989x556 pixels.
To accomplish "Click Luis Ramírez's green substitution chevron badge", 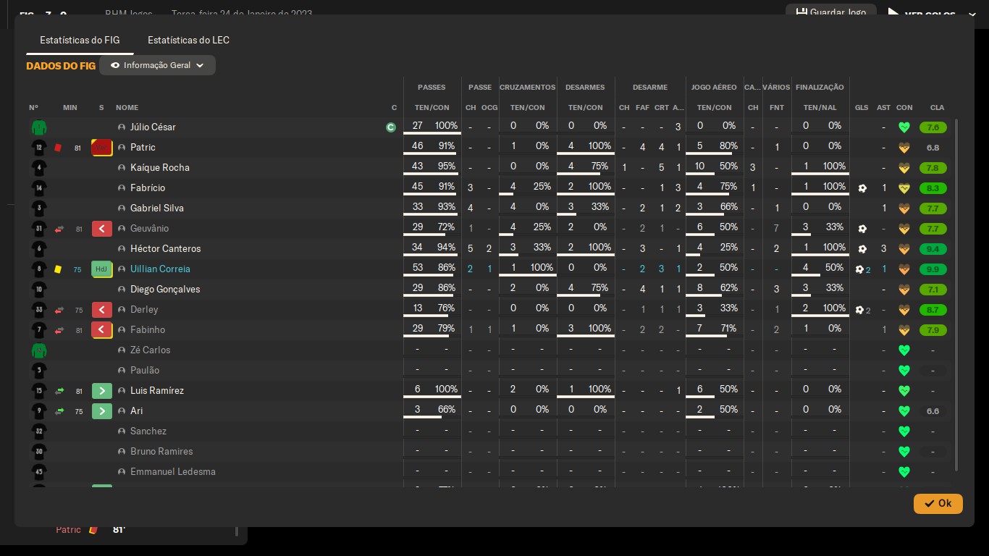I will [x=101, y=391].
